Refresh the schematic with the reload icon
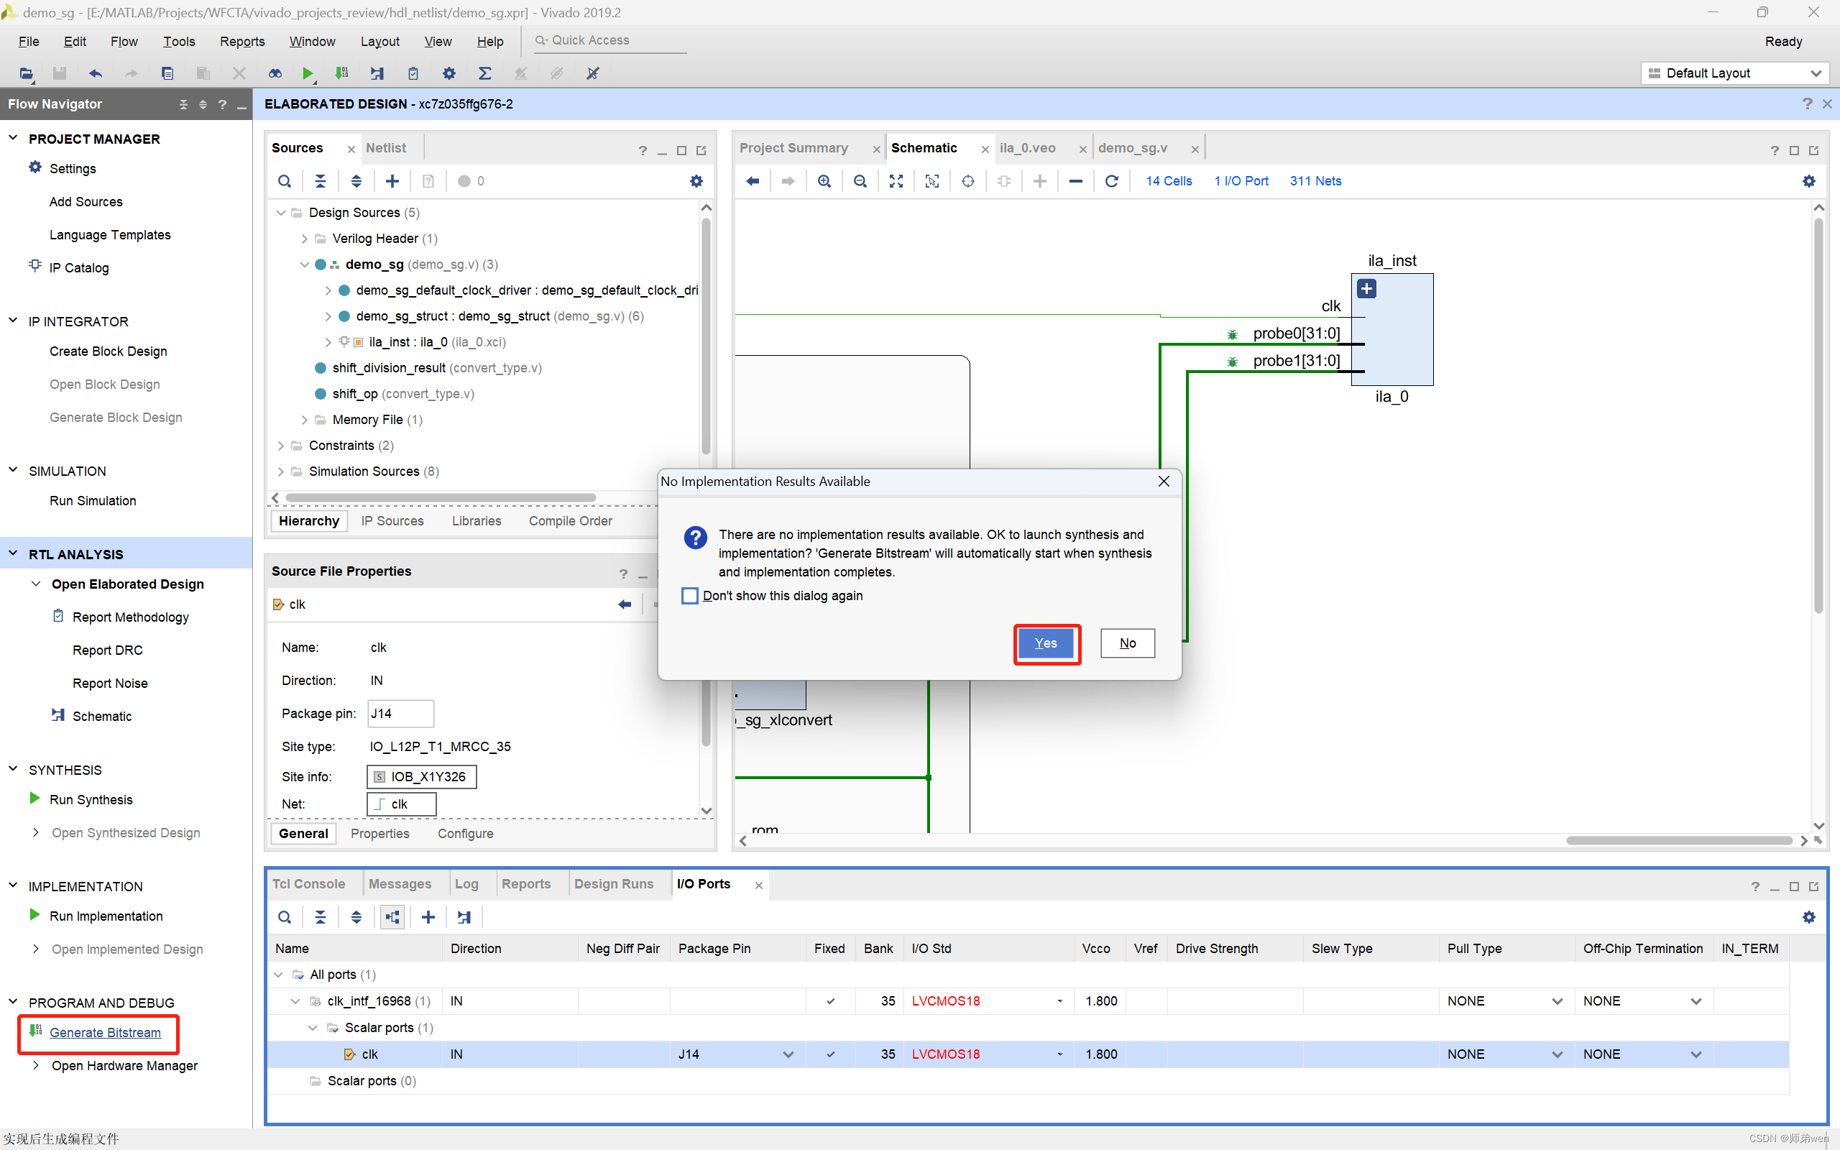 (1112, 181)
